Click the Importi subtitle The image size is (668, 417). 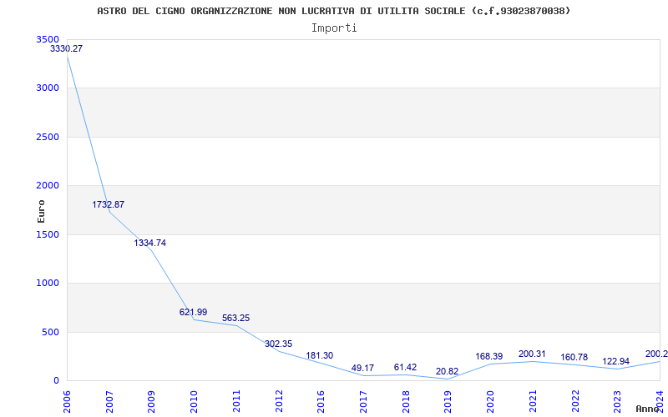pos(334,28)
